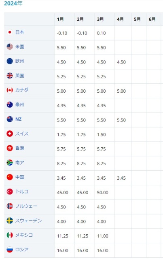This screenshot has height=259, width=163.
Task: Click the United States flag icon
Action: [10, 47]
